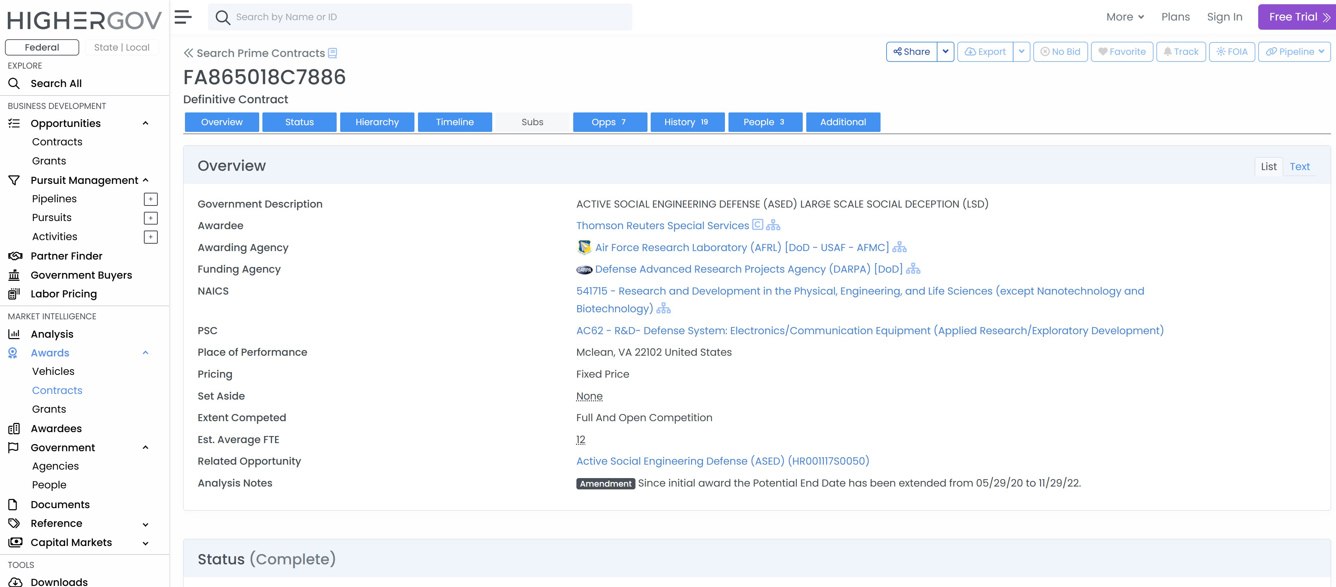Open the Timeline tab
Image resolution: width=1336 pixels, height=587 pixels.
tap(455, 122)
